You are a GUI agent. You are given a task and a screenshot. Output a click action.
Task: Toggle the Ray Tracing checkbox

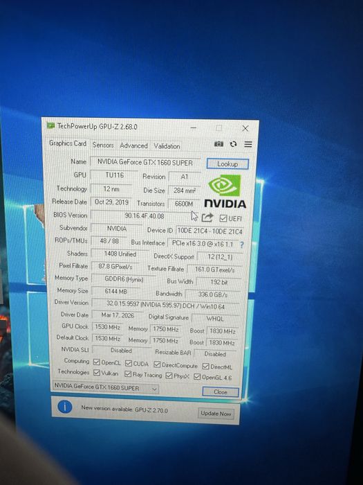(x=128, y=374)
